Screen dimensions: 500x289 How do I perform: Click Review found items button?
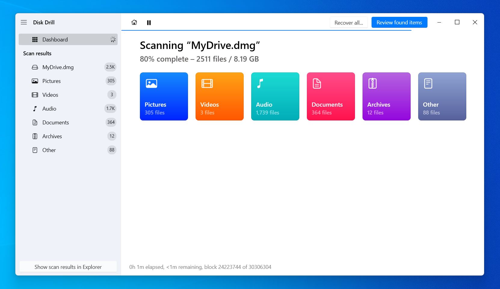coord(399,23)
